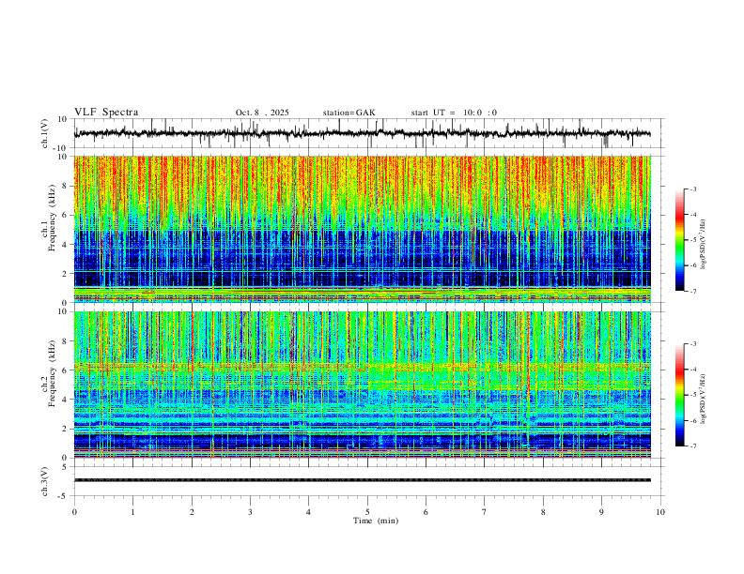Click the ch.2 colorbar "log(PSD)" label
744x574 pixels.
(704, 399)
